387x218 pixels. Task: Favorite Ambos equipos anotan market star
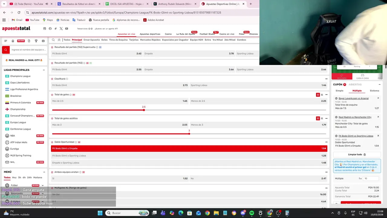tap(52, 172)
